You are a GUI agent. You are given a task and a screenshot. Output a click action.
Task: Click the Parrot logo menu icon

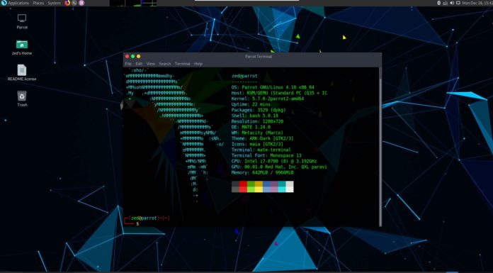pyautogui.click(x=4, y=3)
